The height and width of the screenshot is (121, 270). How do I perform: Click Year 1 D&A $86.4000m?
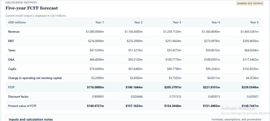click(97, 59)
